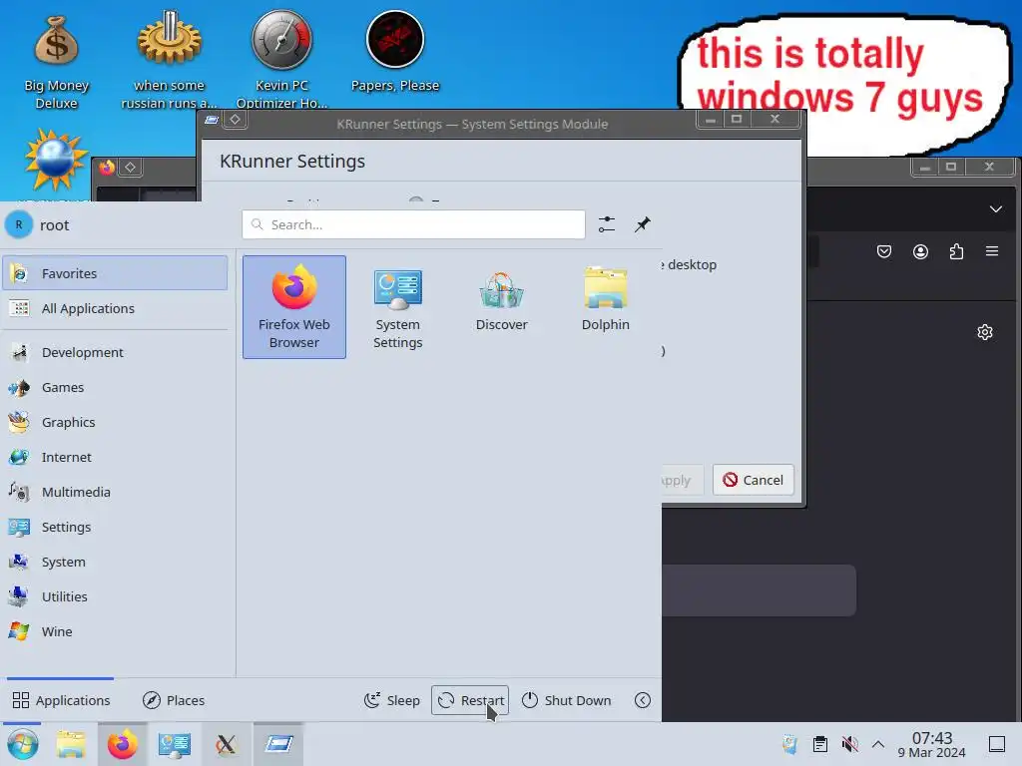Open the Utilities category

pos(116,596)
